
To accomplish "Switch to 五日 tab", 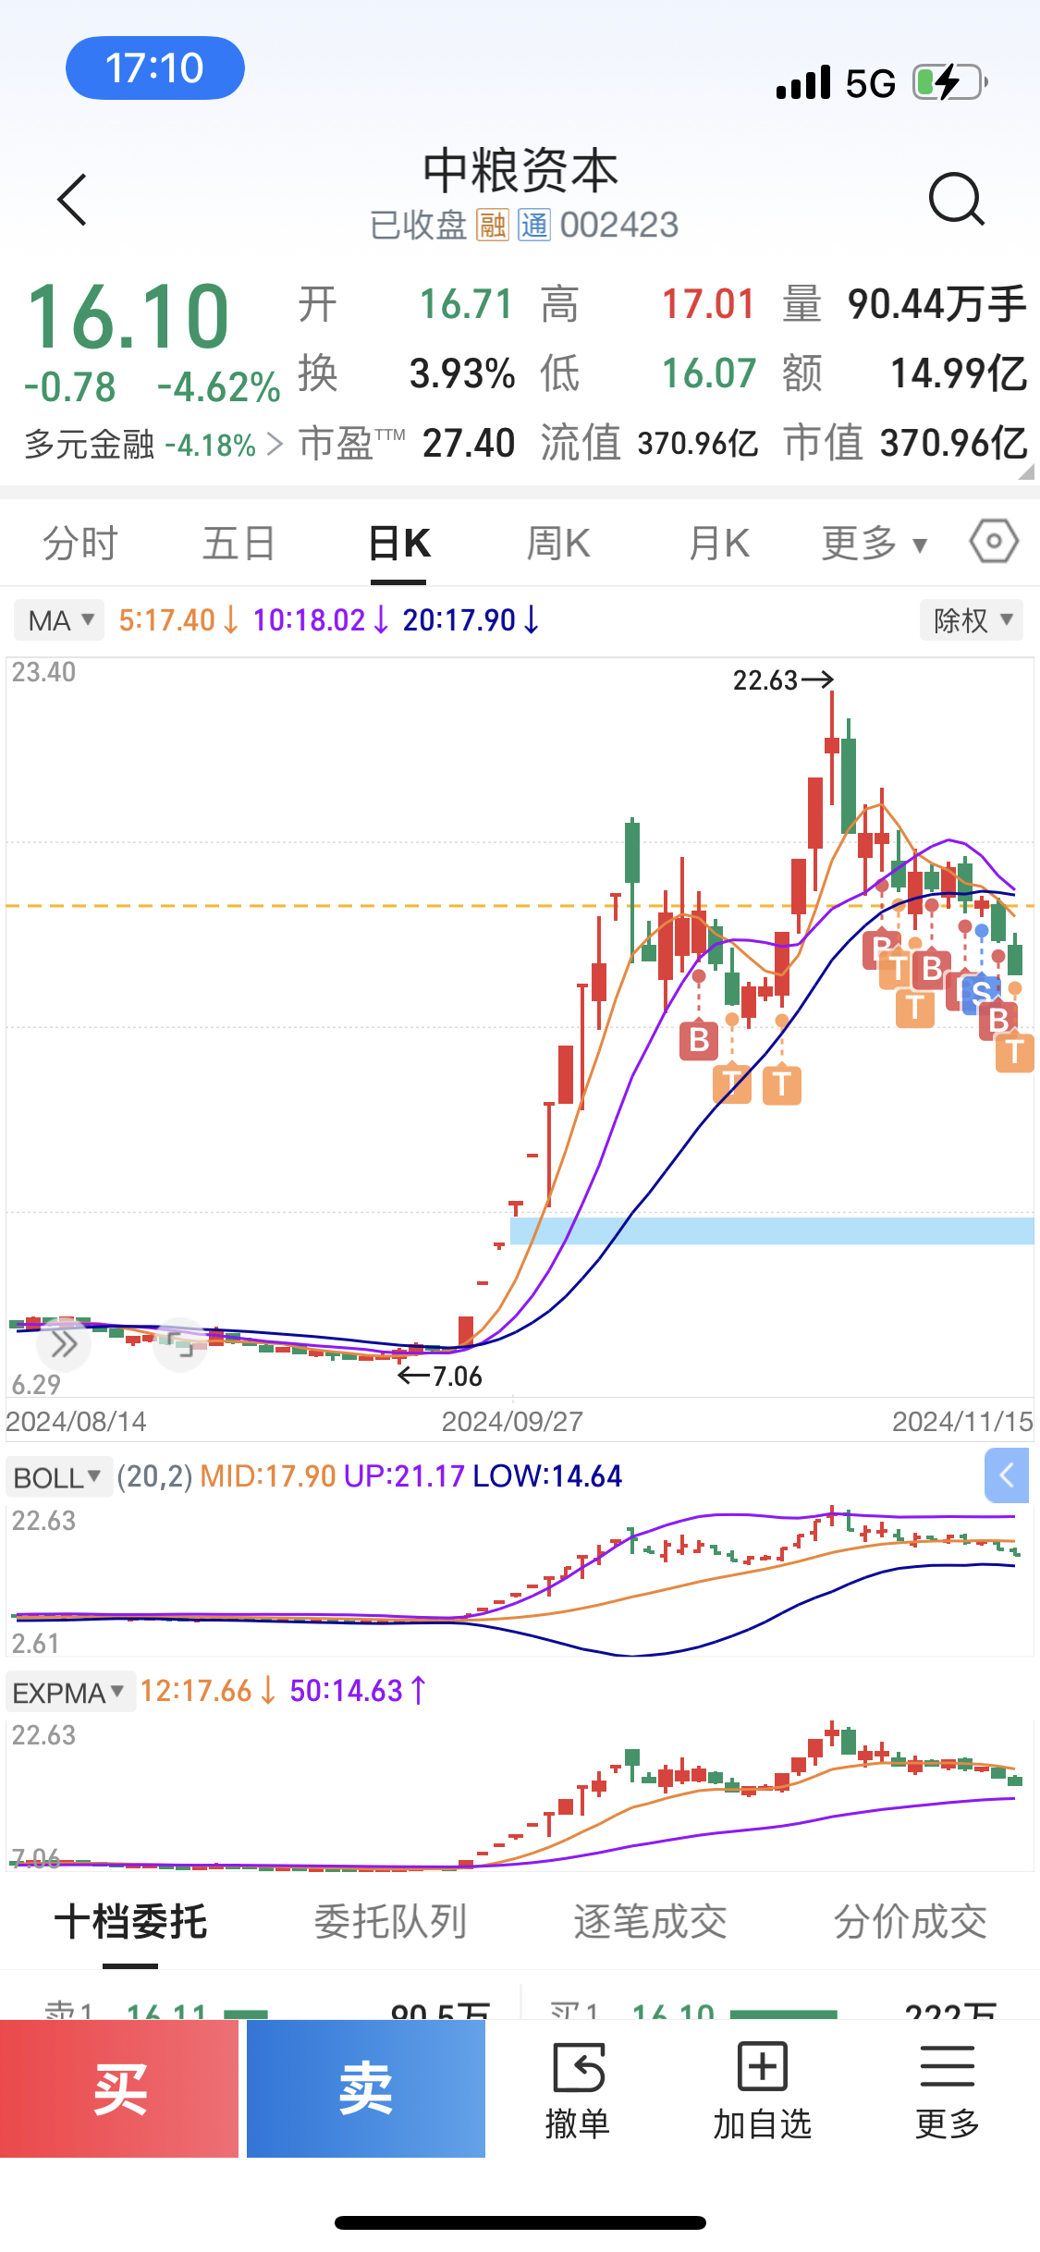I will click(x=239, y=544).
